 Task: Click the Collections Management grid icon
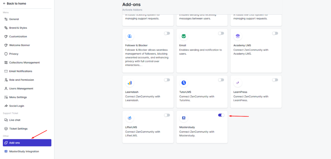tap(6, 62)
